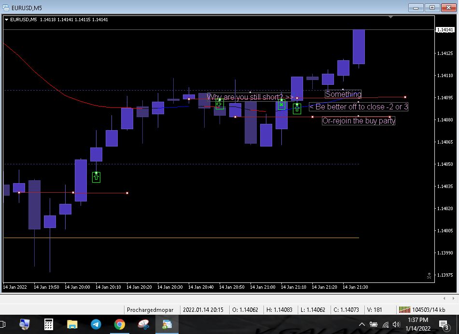The image size is (459, 334).
Task: Open Telegram from the taskbar
Action: click(x=96, y=324)
